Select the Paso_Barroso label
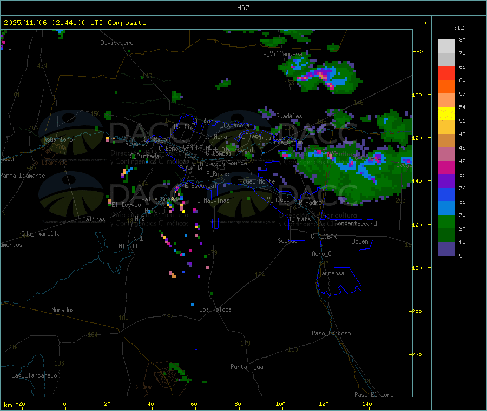 pos(331,334)
